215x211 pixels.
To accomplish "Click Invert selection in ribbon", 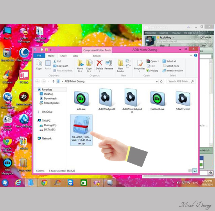I will click(173, 71).
